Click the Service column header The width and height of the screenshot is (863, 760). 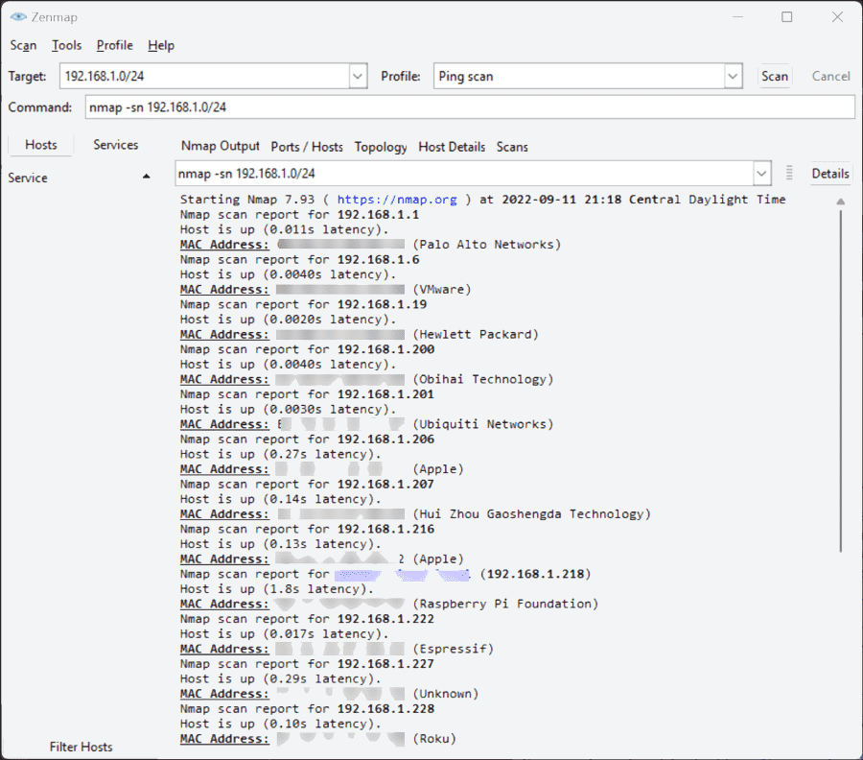coord(80,178)
